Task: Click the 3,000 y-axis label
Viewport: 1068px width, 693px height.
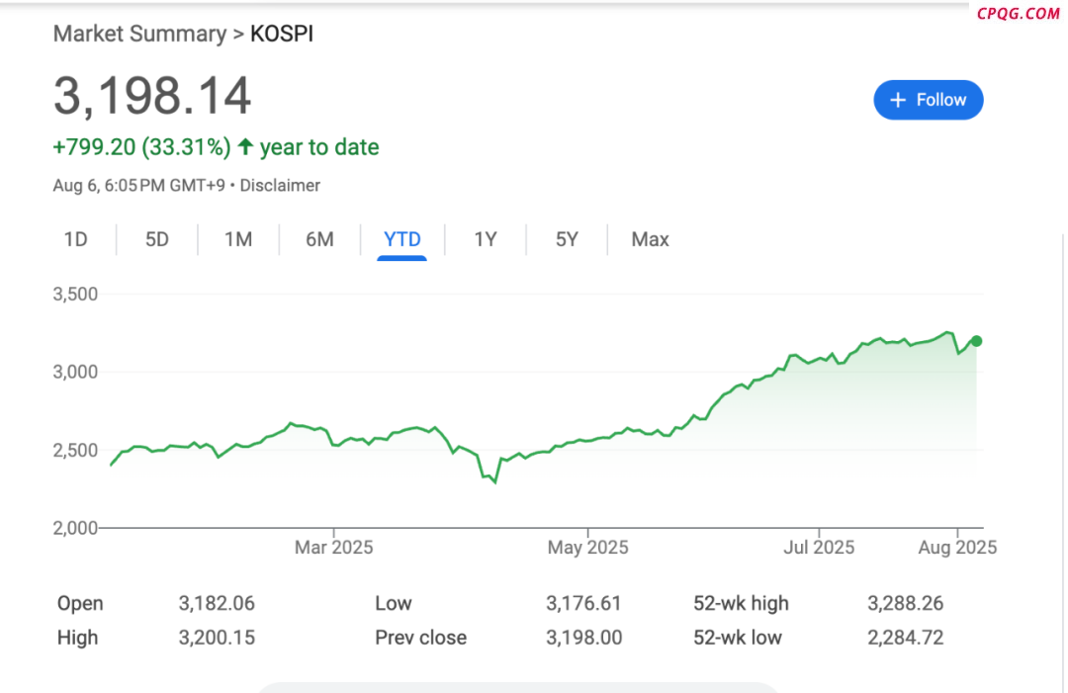Action: 75,372
